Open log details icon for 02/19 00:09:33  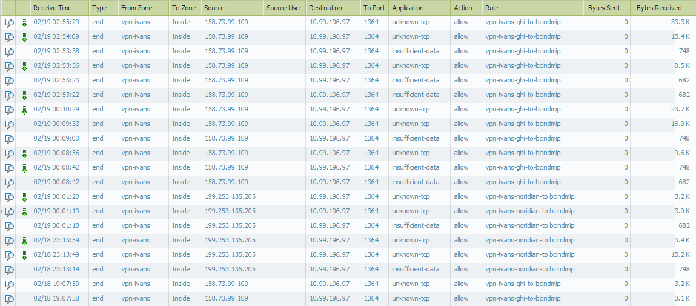coord(10,124)
